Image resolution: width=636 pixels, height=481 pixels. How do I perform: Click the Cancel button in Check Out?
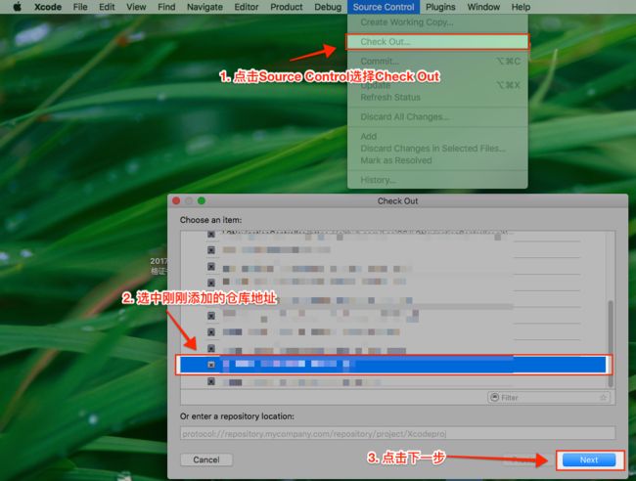(x=206, y=459)
